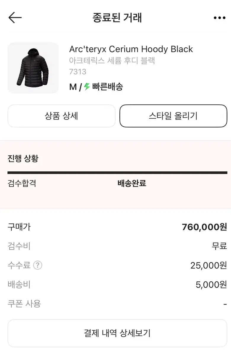Open the Cerium Hoody jacket thumbnail
The width and height of the screenshot is (231, 355).
point(33,68)
